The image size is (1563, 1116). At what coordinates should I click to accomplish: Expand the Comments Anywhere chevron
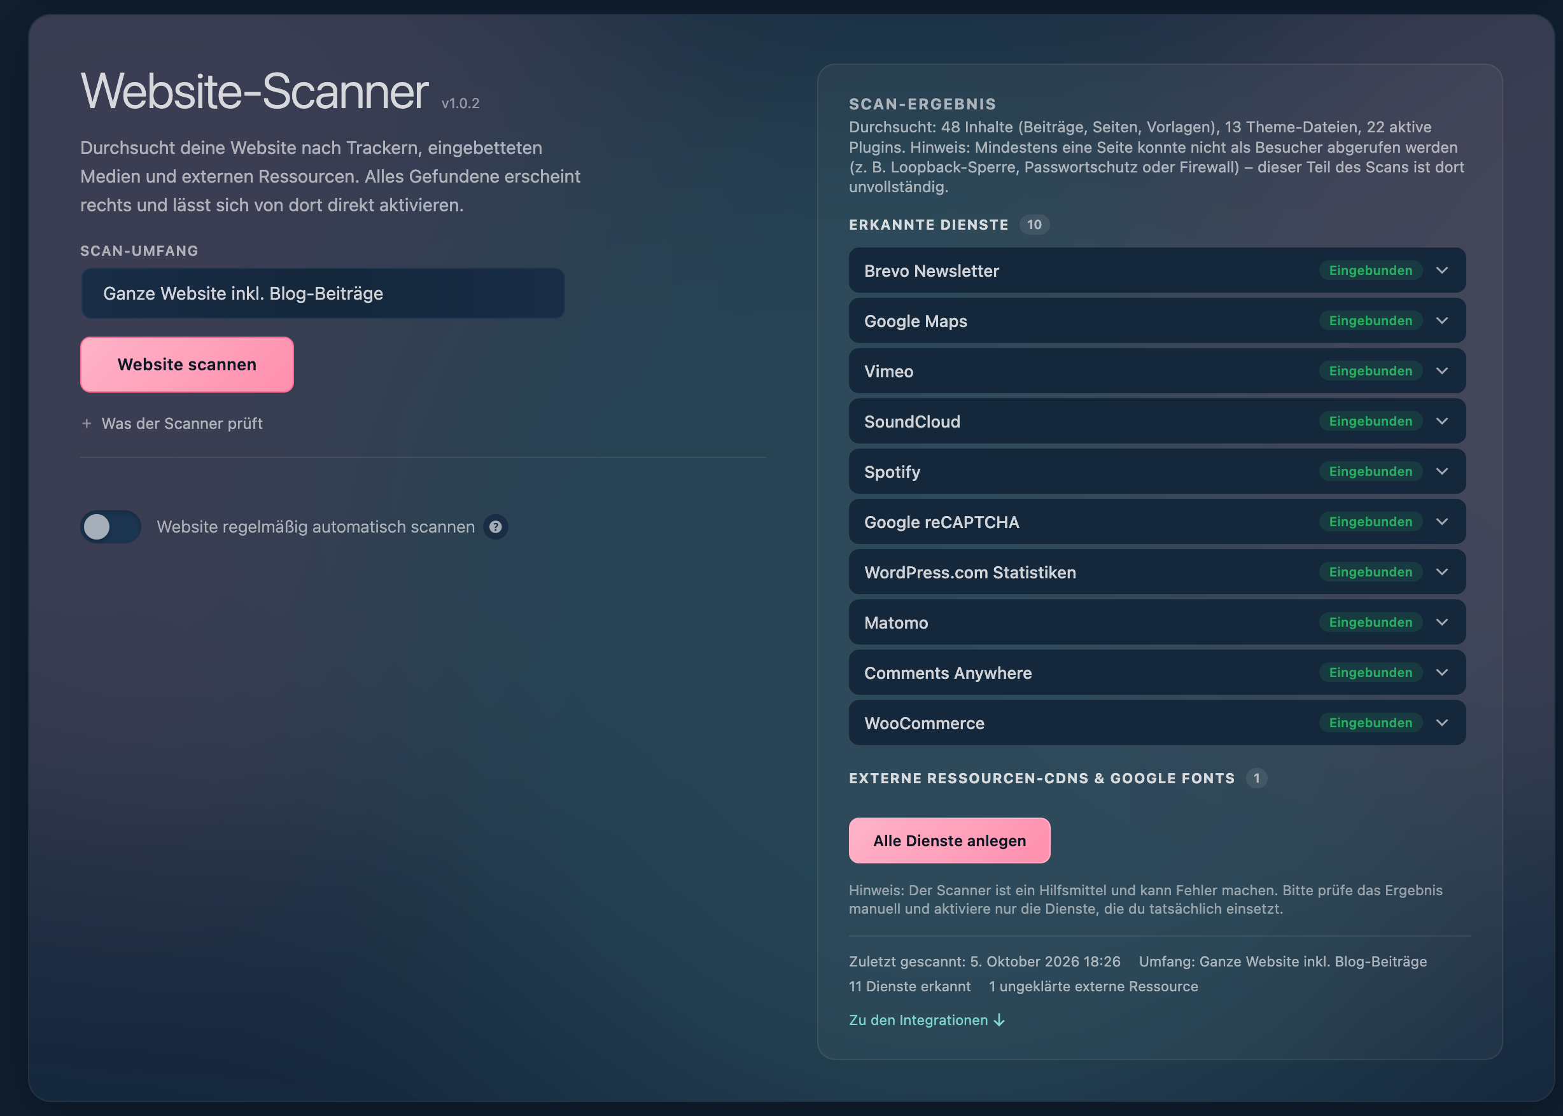[1442, 672]
